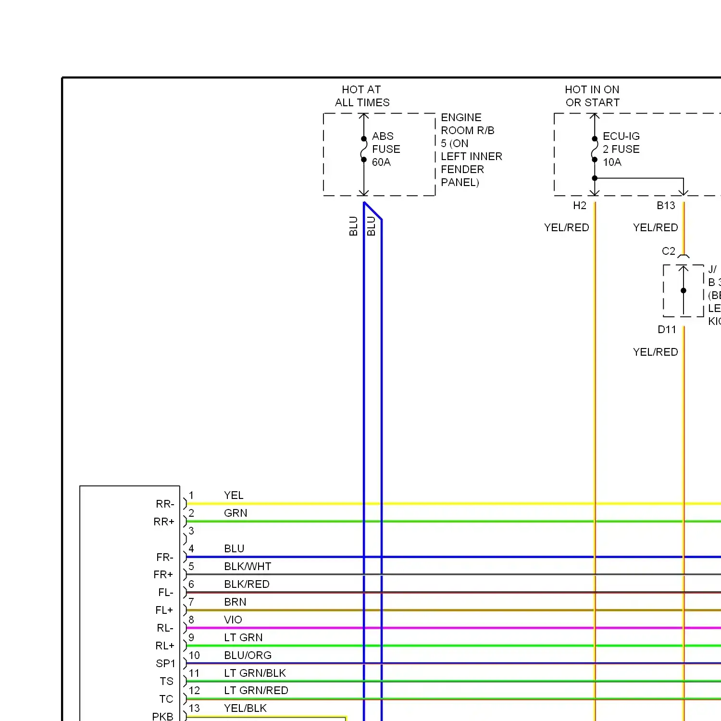721x721 pixels.
Task: Click the B13 connector label
Action: point(666,206)
